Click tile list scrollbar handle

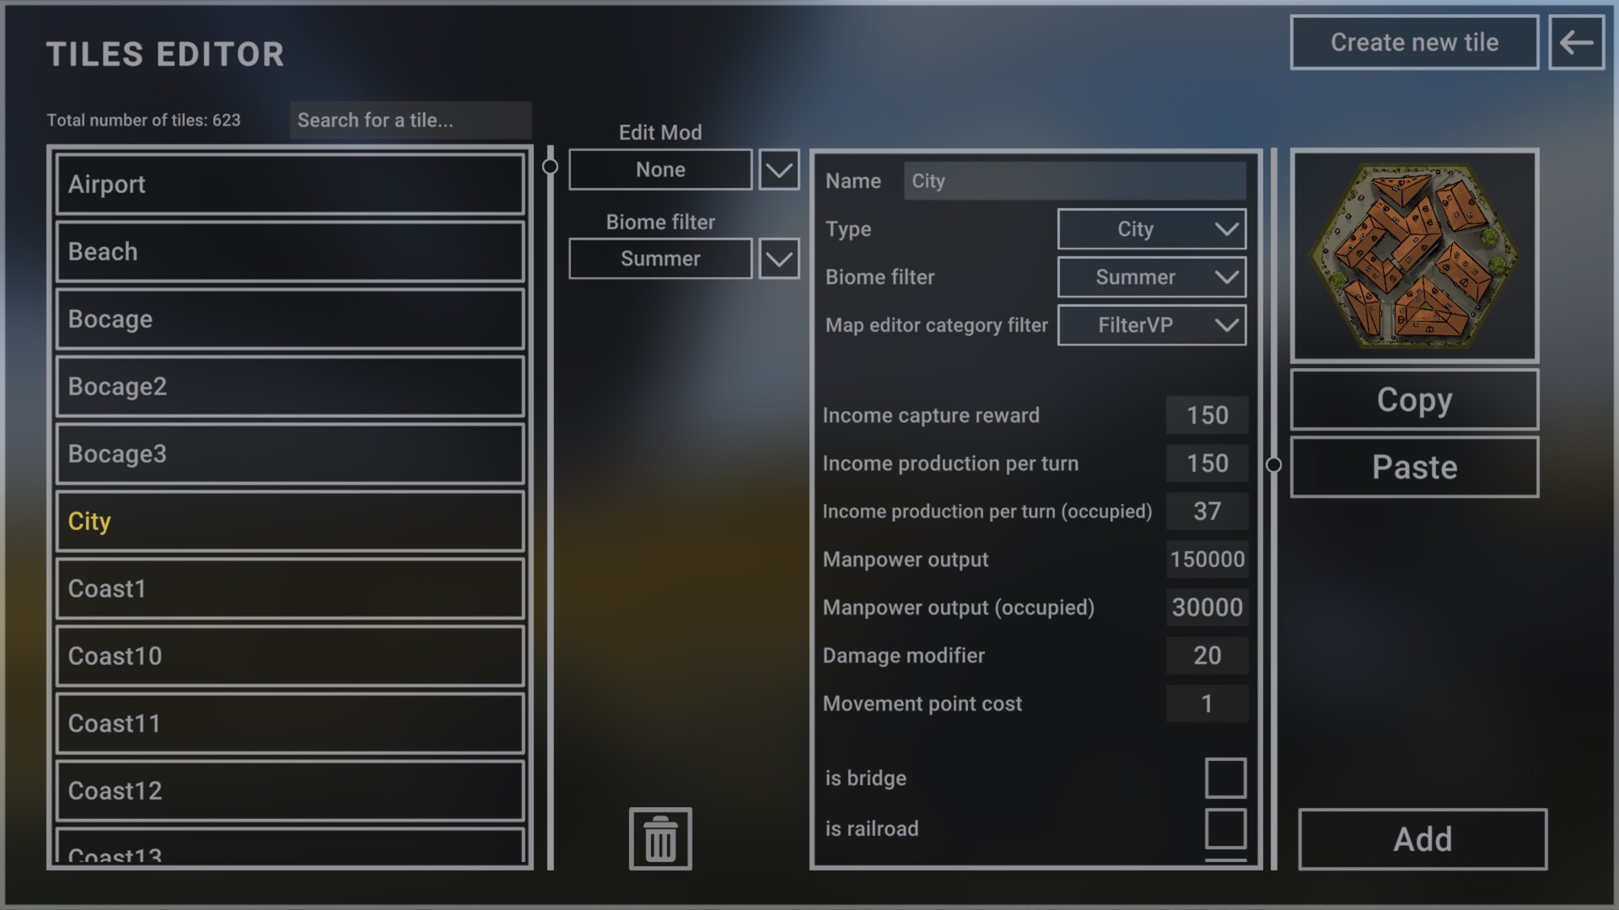[x=550, y=167]
